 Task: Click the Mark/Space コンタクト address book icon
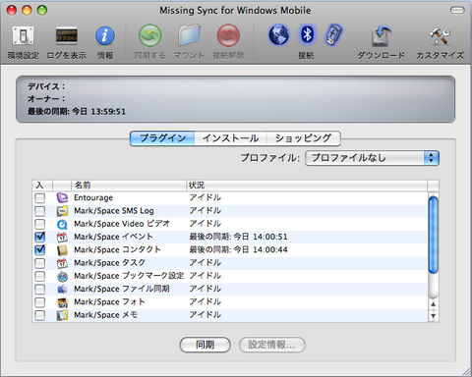click(62, 250)
